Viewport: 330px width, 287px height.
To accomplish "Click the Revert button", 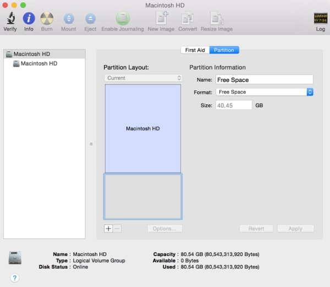I will 256,229.
